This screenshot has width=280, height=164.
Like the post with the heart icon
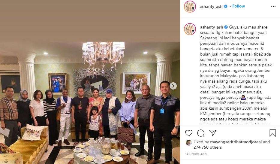point(188,133)
